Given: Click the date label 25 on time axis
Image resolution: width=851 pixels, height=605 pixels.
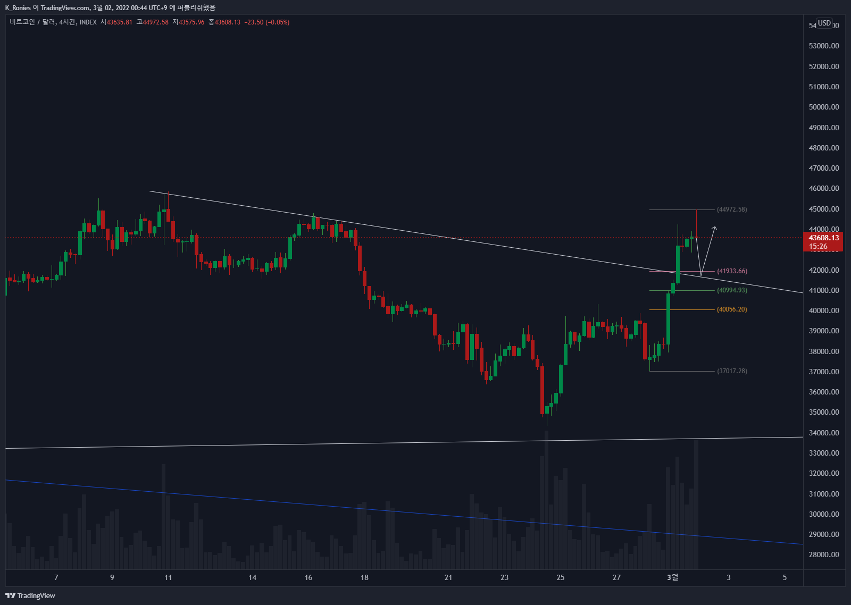Looking at the screenshot, I should [x=561, y=577].
